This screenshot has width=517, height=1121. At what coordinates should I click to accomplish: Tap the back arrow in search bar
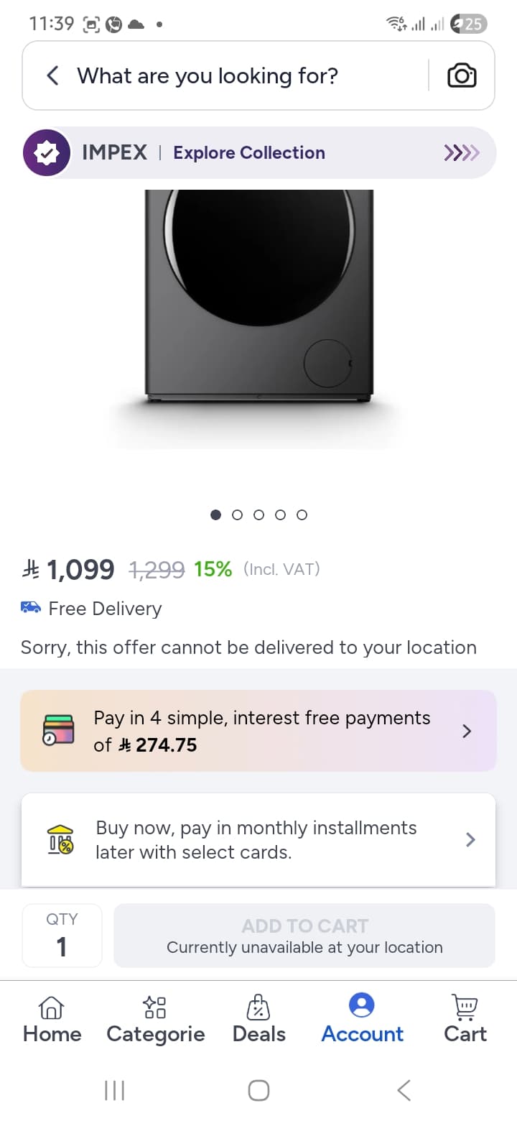pos(52,75)
